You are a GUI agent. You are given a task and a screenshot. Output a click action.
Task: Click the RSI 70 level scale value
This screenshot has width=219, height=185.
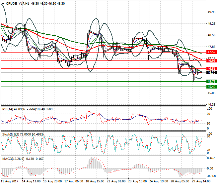[208, 114]
